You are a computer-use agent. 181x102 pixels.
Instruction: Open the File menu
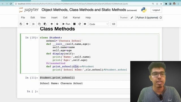click(23, 18)
